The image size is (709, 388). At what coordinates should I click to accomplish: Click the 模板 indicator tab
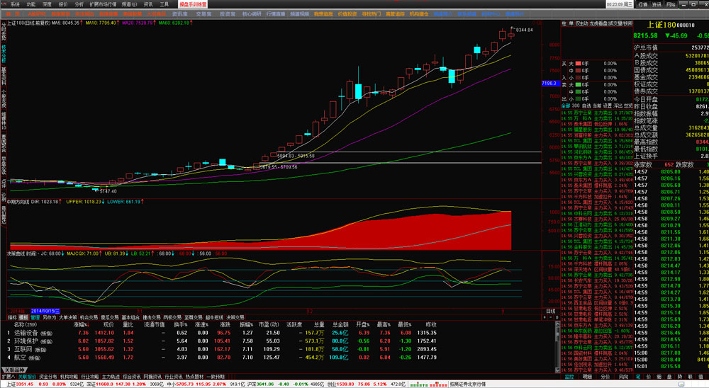click(x=23, y=317)
